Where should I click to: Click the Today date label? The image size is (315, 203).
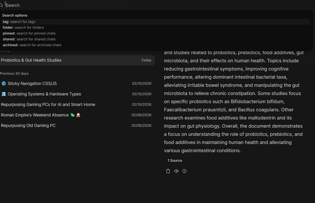146,60
